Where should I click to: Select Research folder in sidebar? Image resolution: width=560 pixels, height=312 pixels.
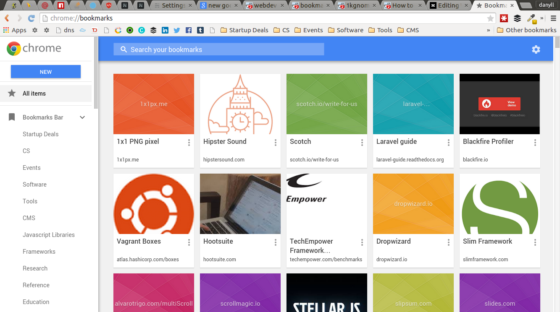[x=35, y=268]
